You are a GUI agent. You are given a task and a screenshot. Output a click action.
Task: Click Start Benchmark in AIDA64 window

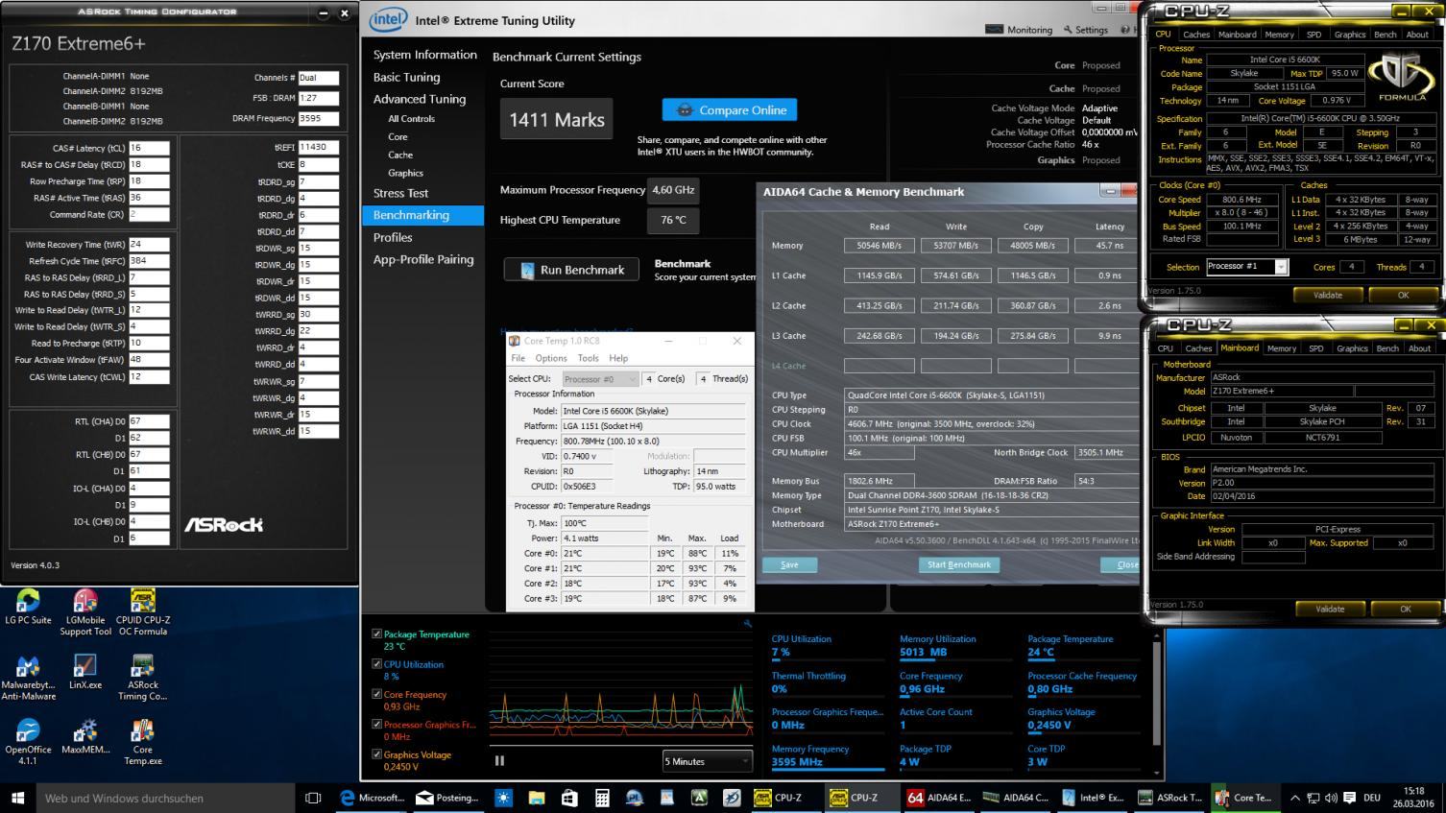click(x=959, y=564)
